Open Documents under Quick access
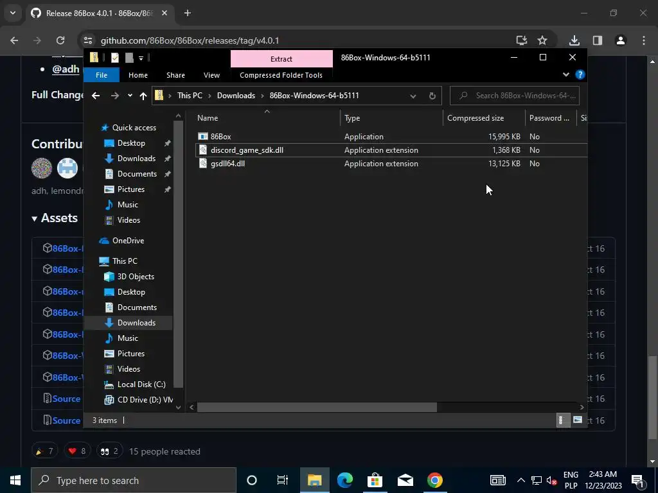This screenshot has height=493, width=658. [137, 174]
